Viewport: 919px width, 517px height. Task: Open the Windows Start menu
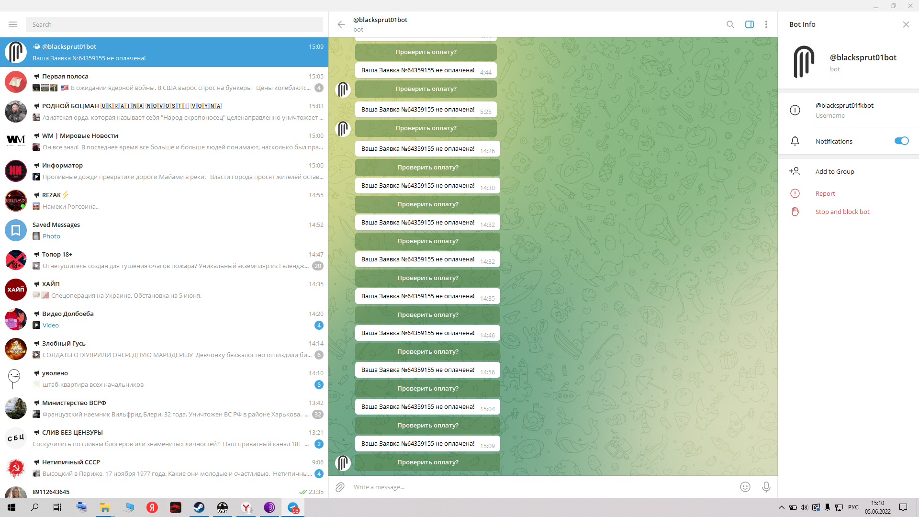point(11,507)
